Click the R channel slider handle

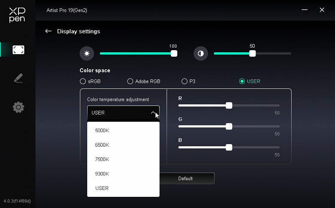pyautogui.click(x=229, y=106)
